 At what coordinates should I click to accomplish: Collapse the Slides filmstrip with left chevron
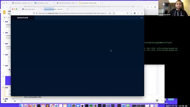tap(21, 101)
